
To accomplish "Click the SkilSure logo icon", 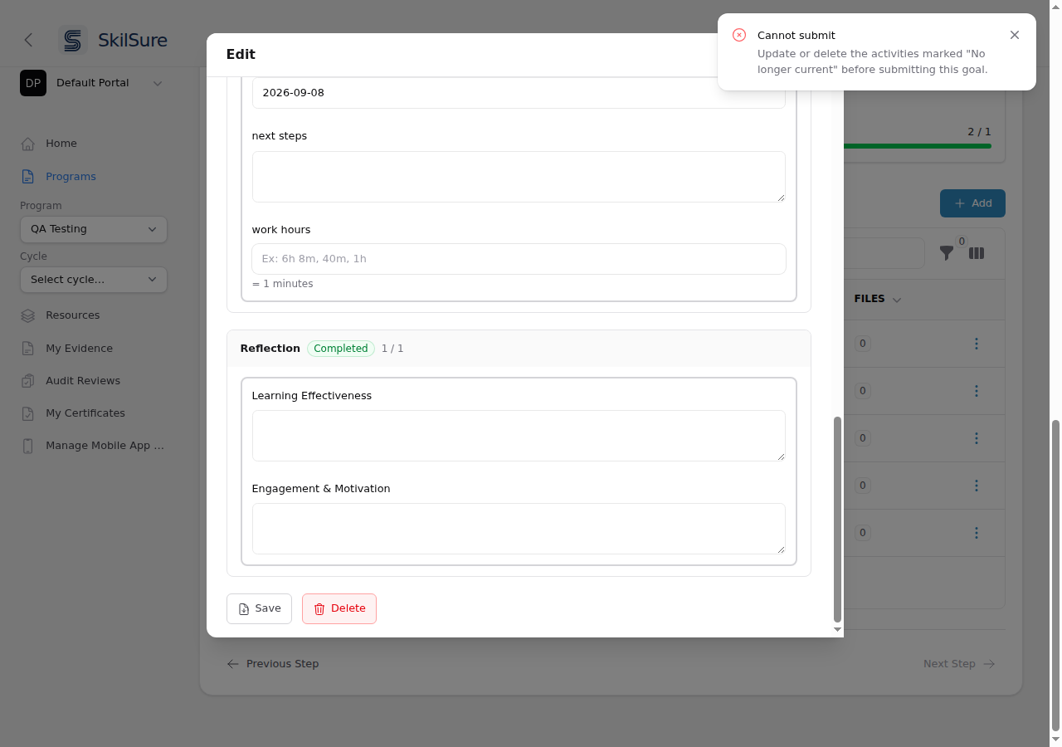I will [x=73, y=40].
